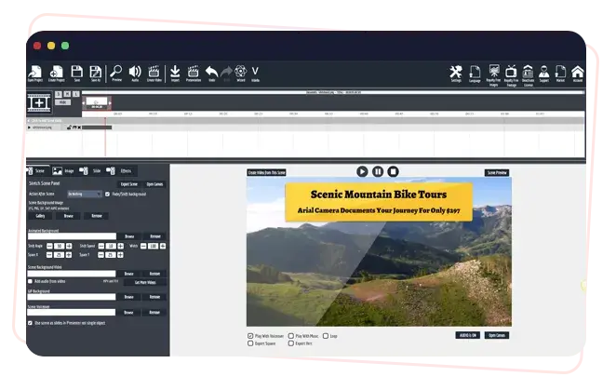Increase Shift Speed with plus button
Viewport: 616px width, 390px height.
(121, 246)
